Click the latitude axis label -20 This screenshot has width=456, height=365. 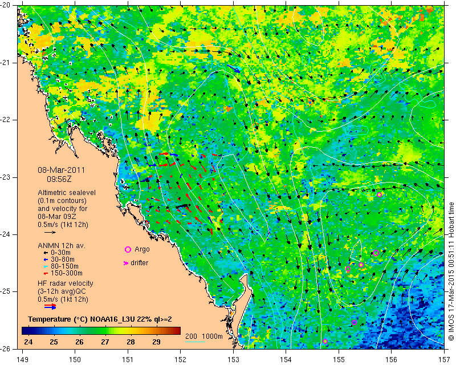coord(5,5)
